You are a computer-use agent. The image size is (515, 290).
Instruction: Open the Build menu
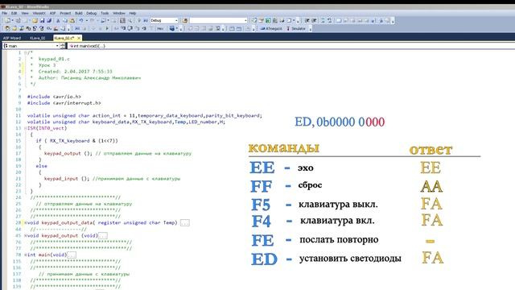79,13
